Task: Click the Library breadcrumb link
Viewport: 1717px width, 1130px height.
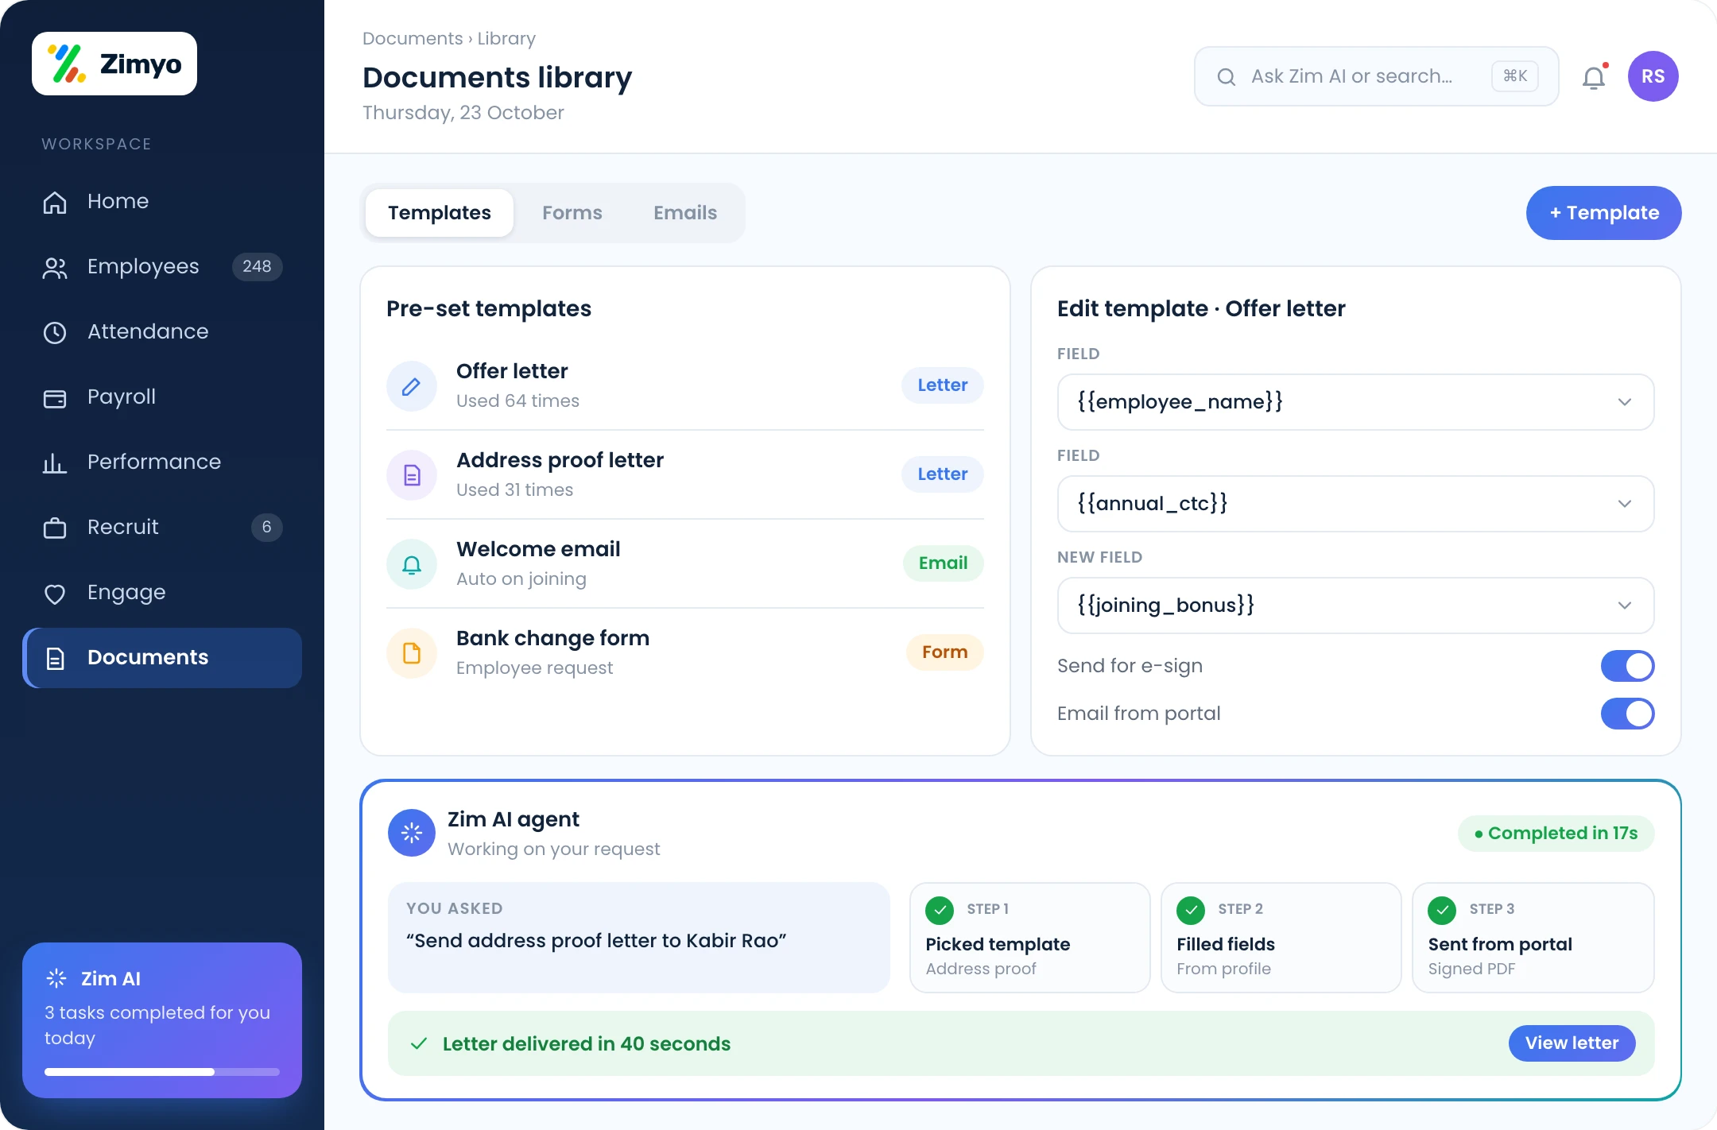Action: (506, 38)
